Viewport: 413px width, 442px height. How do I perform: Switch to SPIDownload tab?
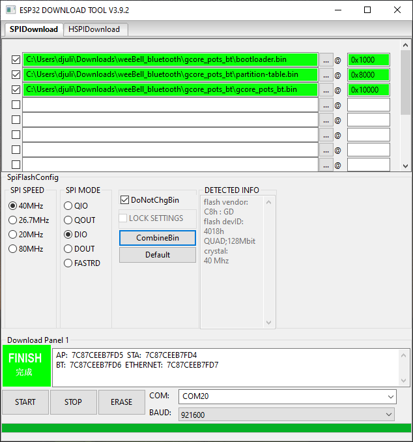(34, 29)
